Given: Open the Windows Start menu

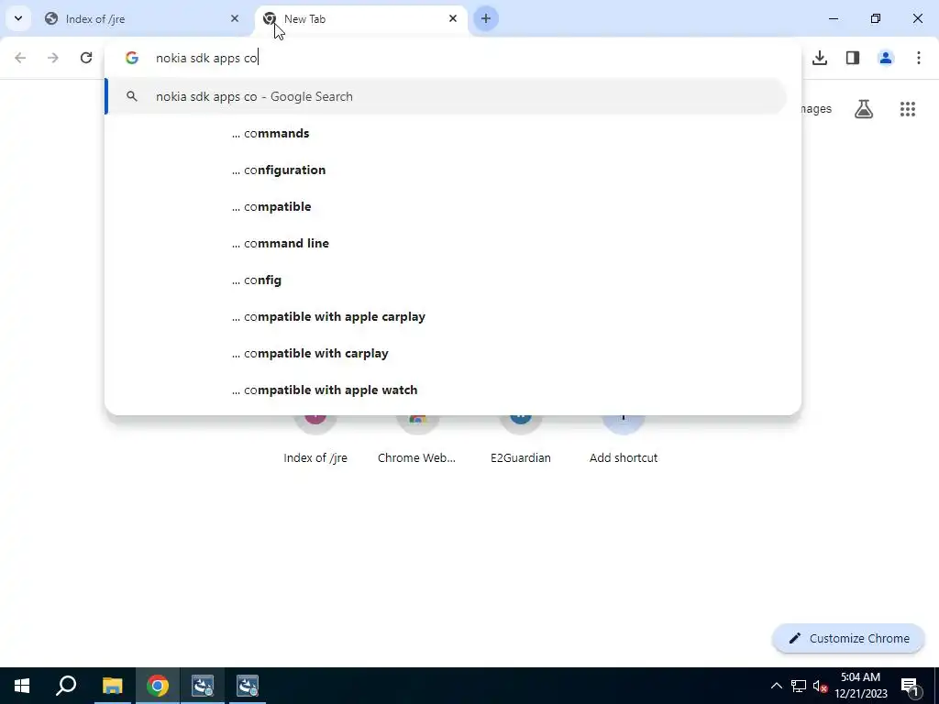Looking at the screenshot, I should point(22,686).
